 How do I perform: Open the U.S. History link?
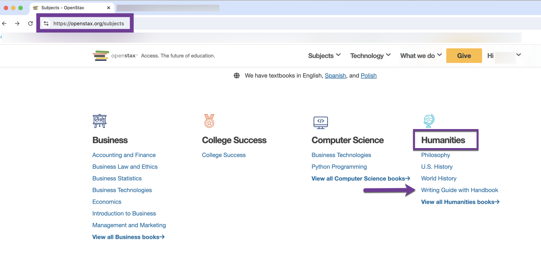pos(437,167)
